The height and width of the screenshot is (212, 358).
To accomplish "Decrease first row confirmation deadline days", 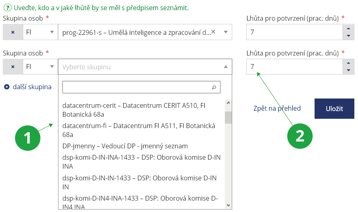I will (x=348, y=36).
